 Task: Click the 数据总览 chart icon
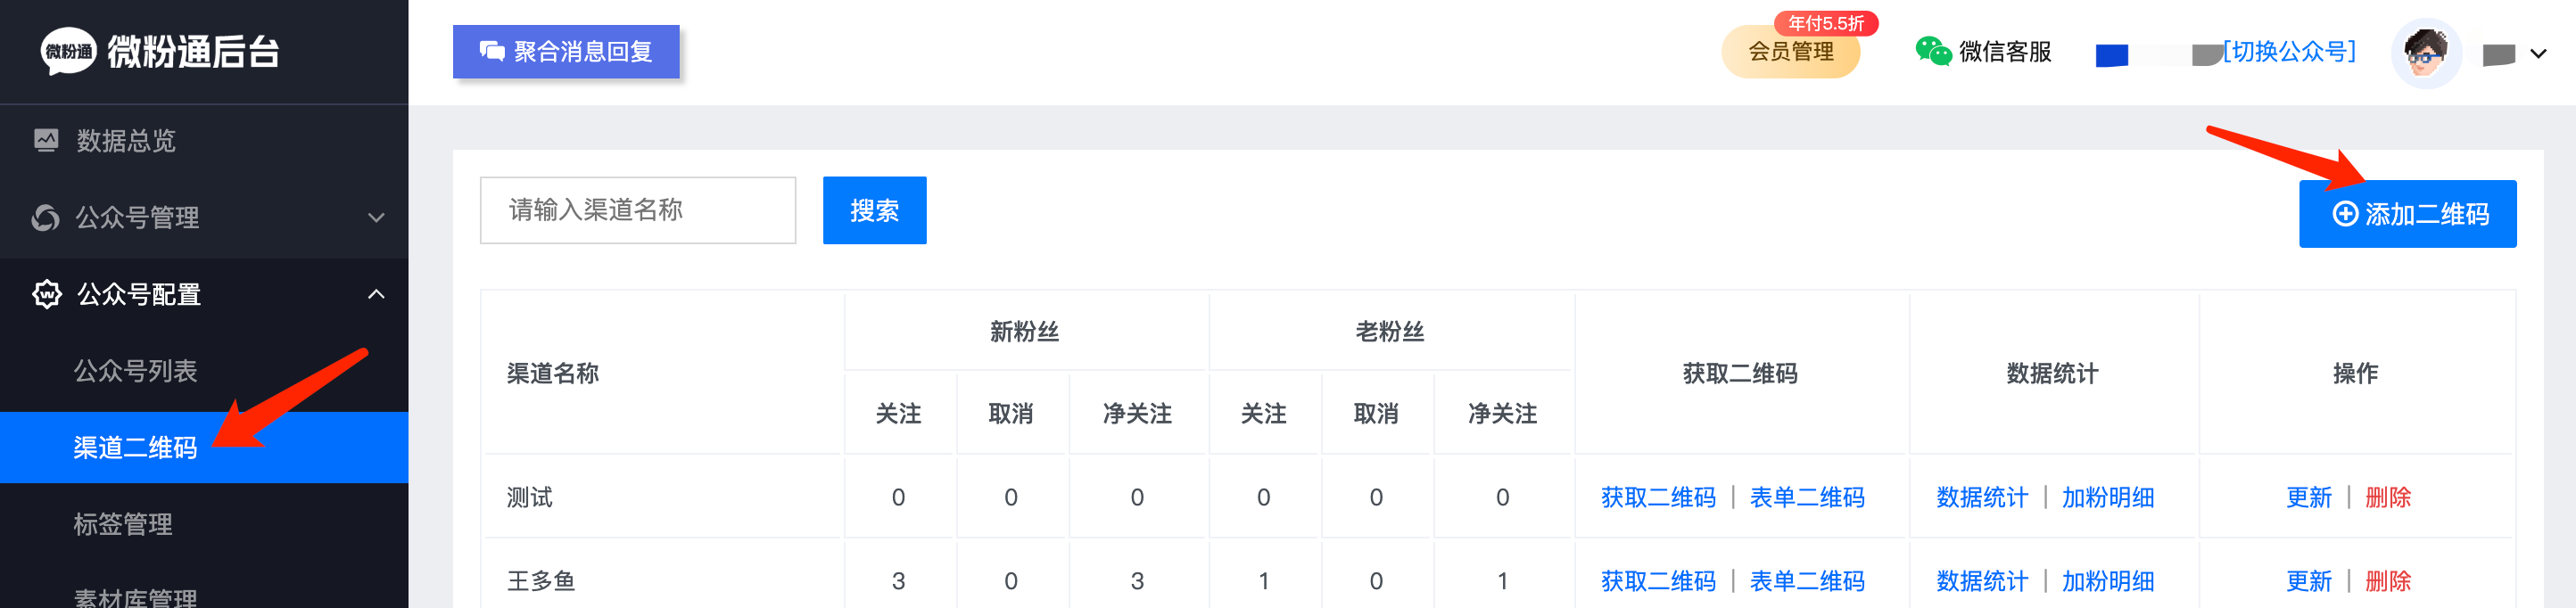(46, 140)
